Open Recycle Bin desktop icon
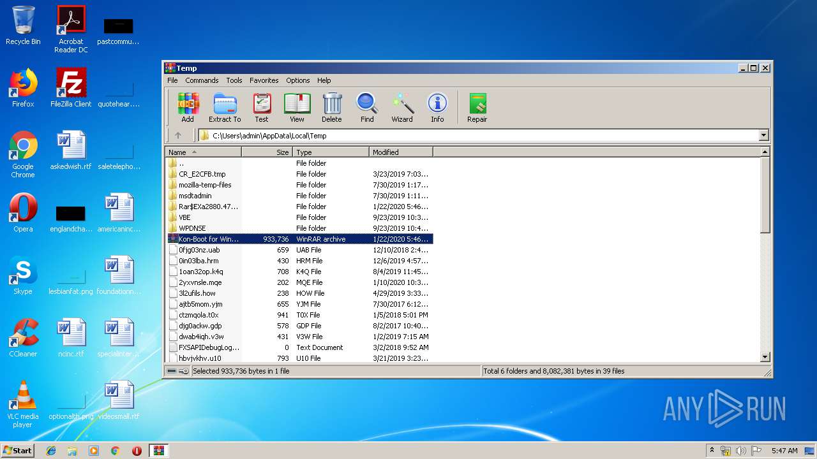817x459 pixels. tap(23, 26)
